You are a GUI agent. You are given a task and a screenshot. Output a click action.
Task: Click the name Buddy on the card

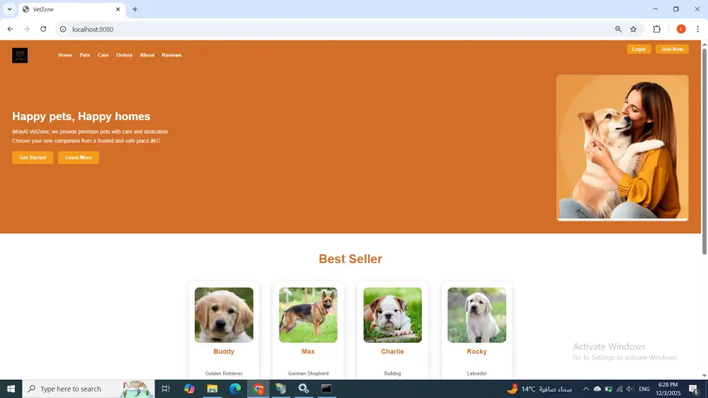click(x=224, y=351)
